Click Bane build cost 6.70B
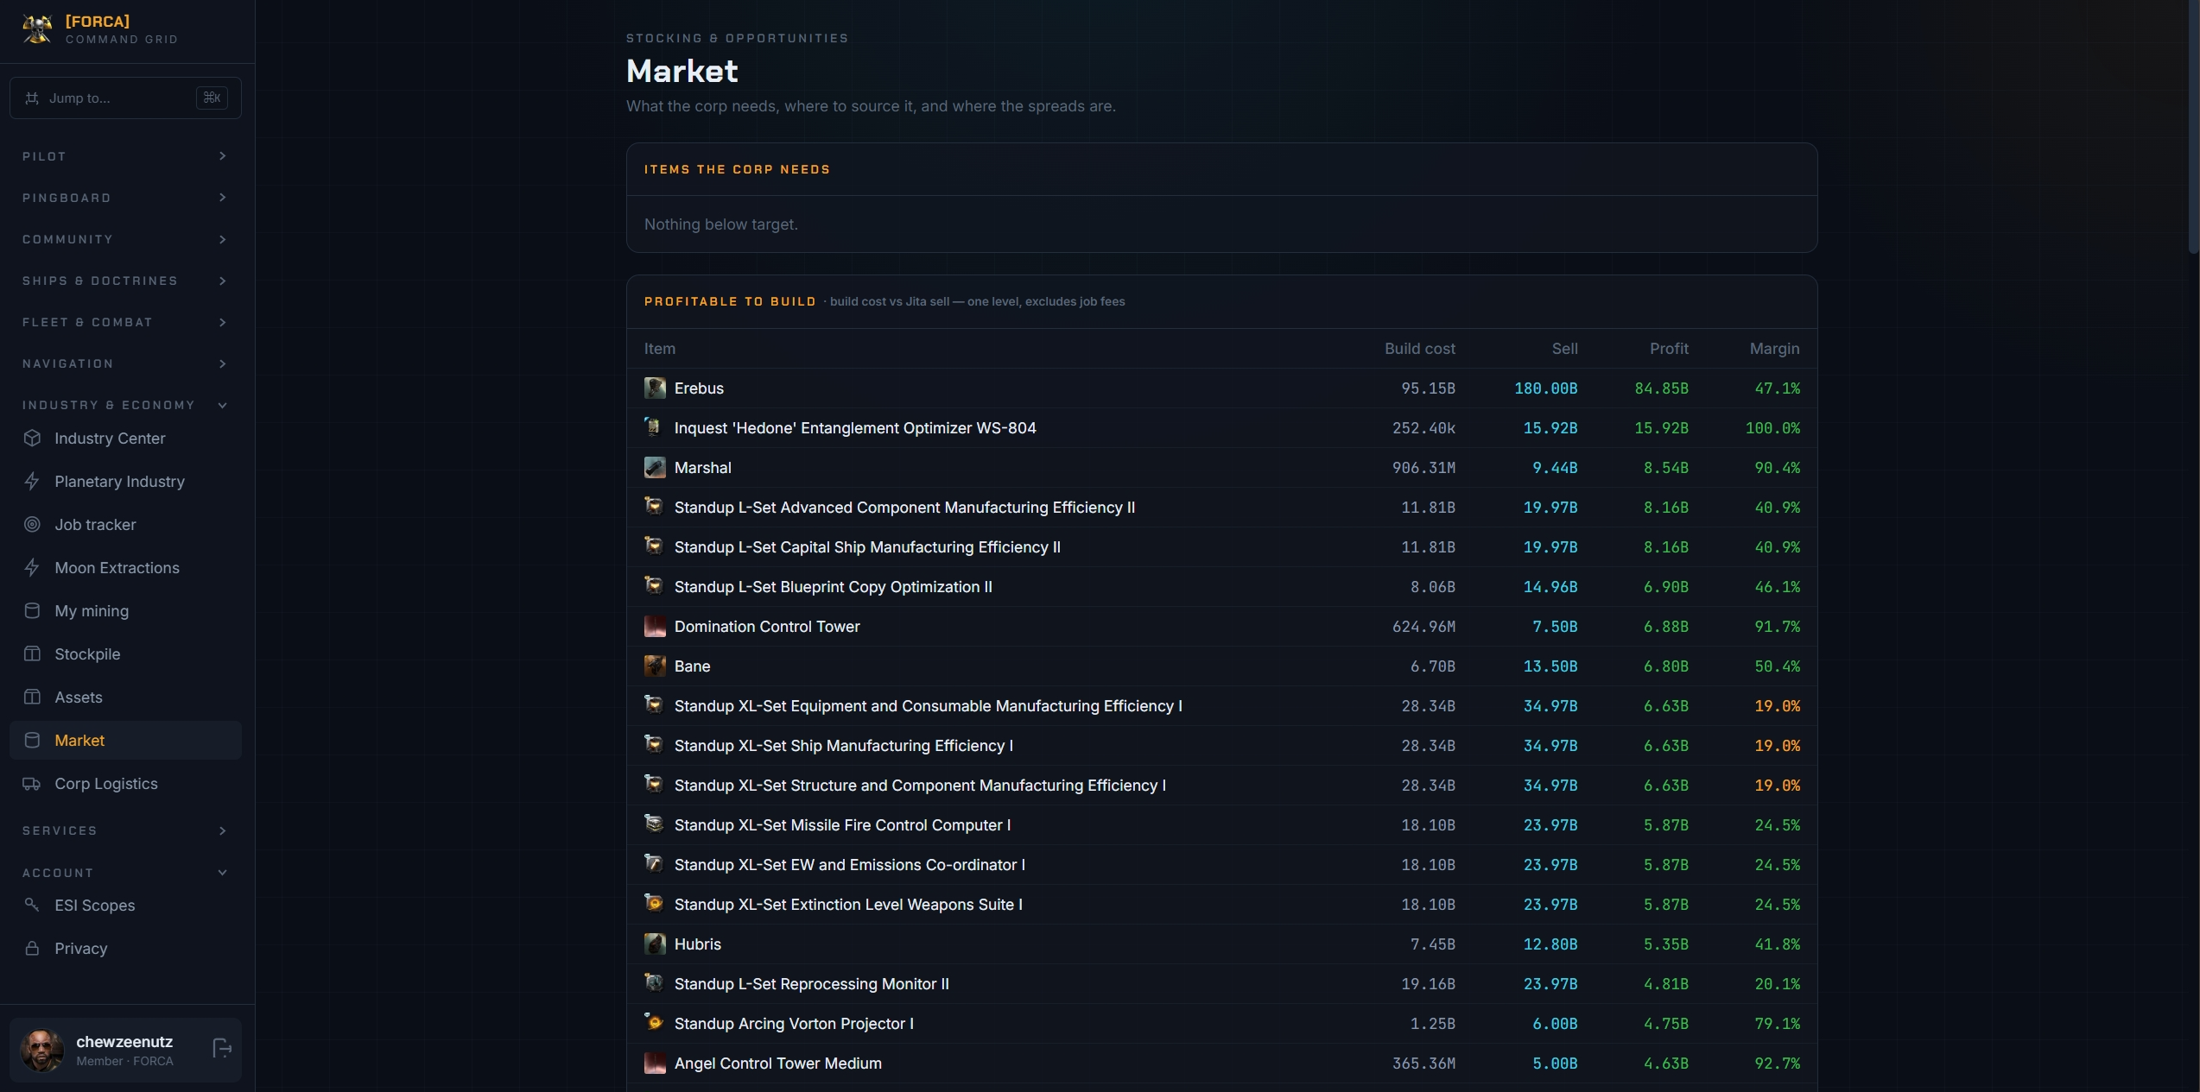 pyautogui.click(x=1433, y=666)
